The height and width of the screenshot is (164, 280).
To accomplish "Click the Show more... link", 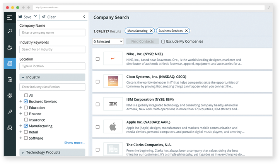I will click(x=75, y=143).
